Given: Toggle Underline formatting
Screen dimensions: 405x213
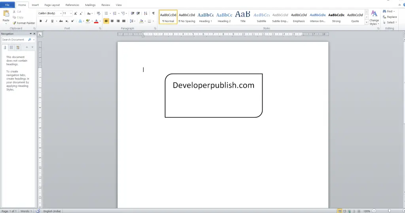Looking at the screenshot, I should tap(52, 21).
